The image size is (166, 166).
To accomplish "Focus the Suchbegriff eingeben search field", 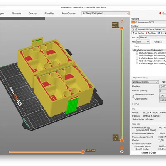I will 105,13.
